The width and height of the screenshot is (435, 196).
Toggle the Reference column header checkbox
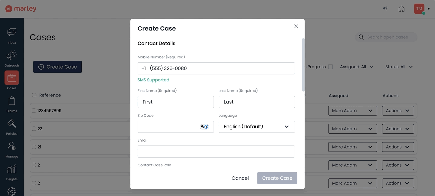tap(34, 95)
